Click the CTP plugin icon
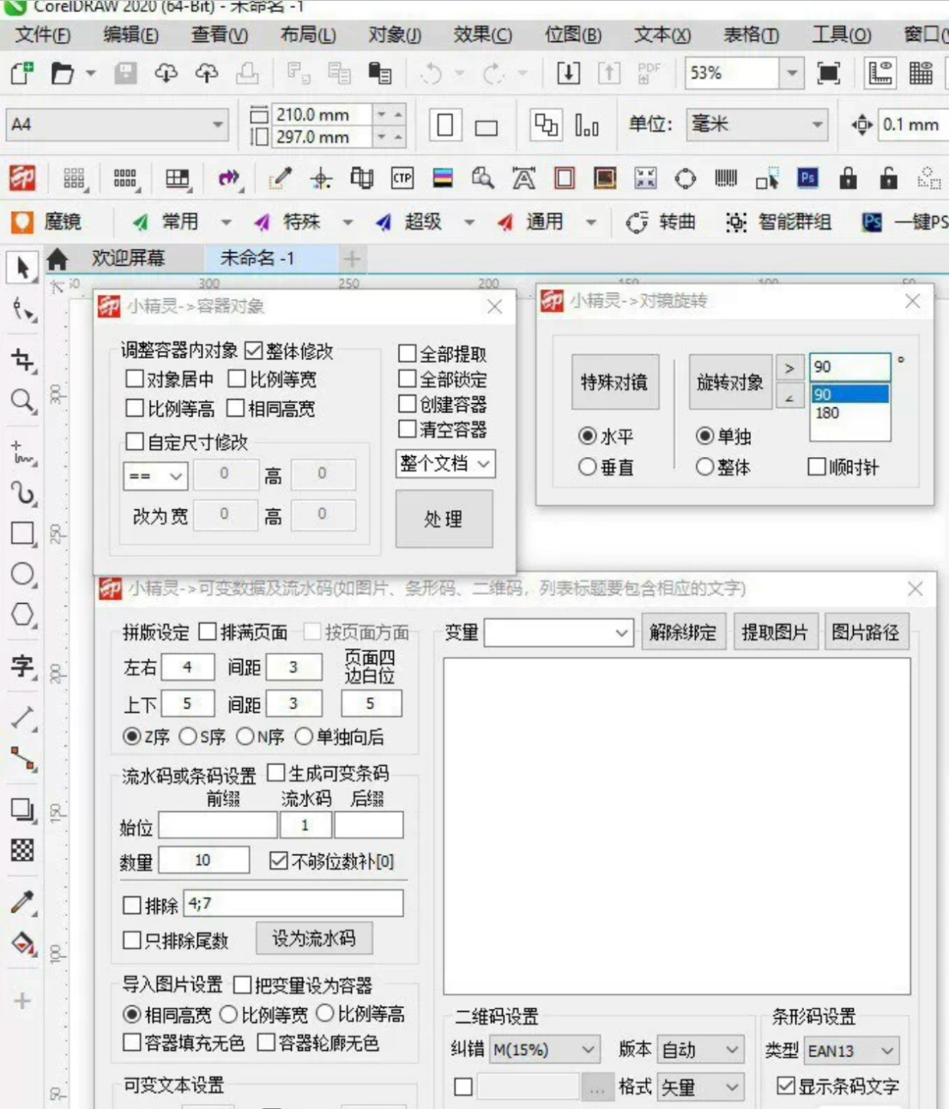 pyautogui.click(x=402, y=178)
